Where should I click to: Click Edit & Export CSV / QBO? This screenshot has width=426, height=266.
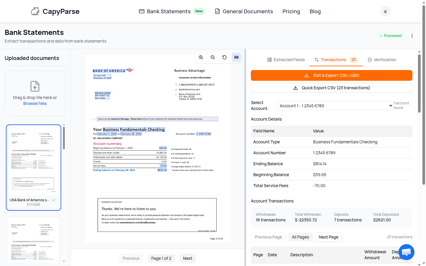331,75
